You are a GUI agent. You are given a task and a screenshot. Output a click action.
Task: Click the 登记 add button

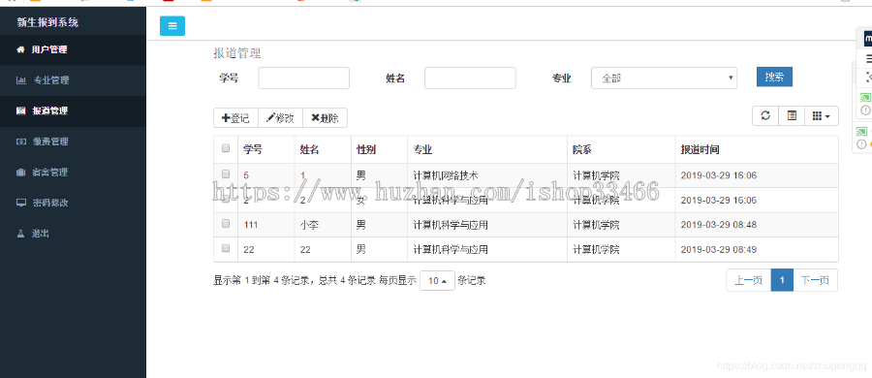(x=235, y=118)
